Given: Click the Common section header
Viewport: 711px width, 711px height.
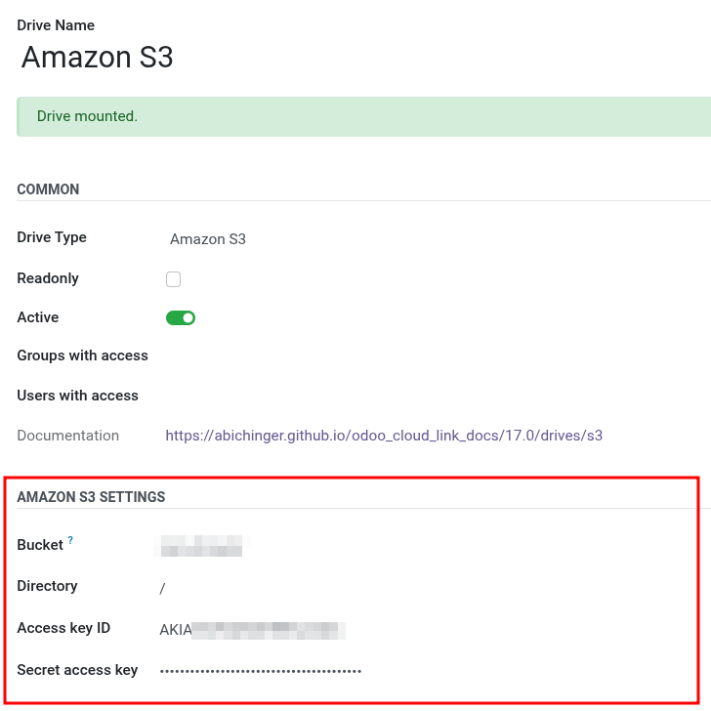Looking at the screenshot, I should pos(48,189).
